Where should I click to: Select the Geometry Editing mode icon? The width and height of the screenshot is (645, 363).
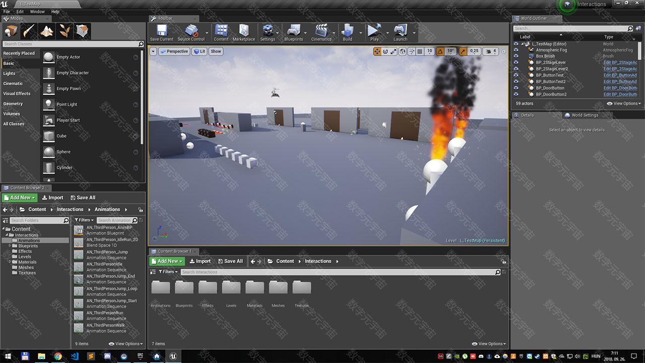coord(83,31)
